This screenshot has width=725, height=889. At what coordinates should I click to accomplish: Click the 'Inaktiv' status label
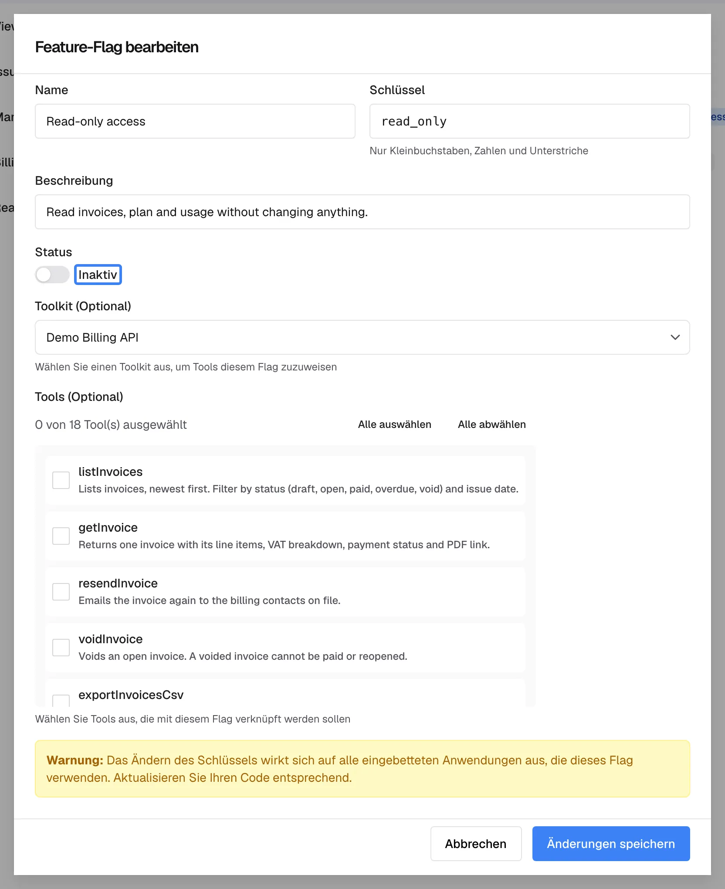pyautogui.click(x=98, y=275)
